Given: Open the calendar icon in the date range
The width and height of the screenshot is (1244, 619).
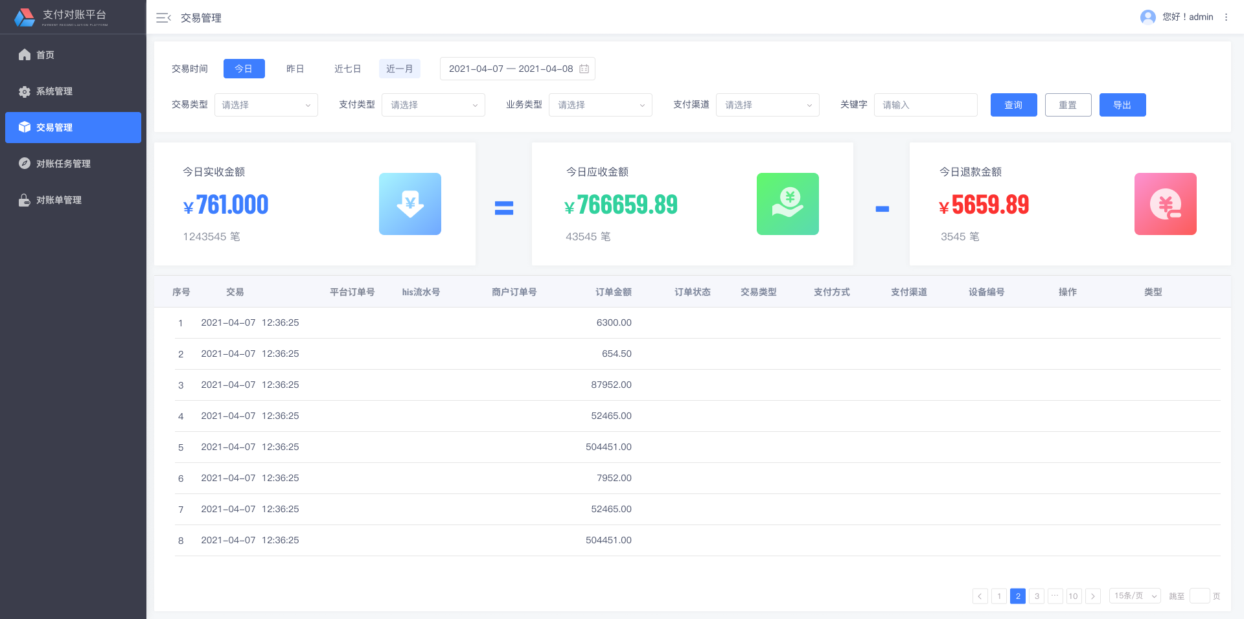Looking at the screenshot, I should (584, 69).
